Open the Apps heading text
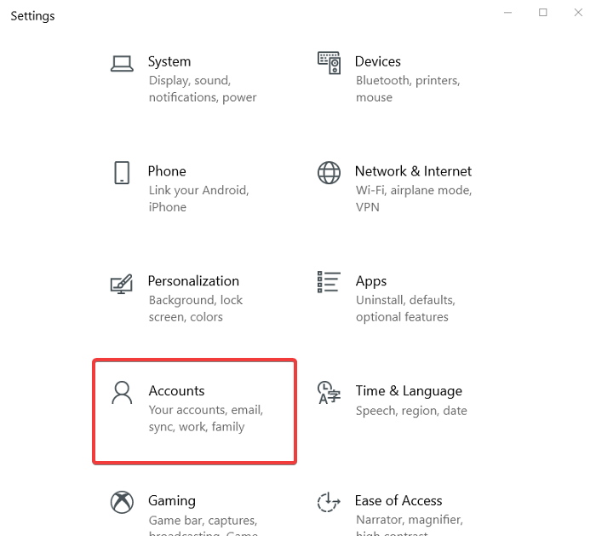Viewport: 596px width, 536px height. click(x=371, y=281)
